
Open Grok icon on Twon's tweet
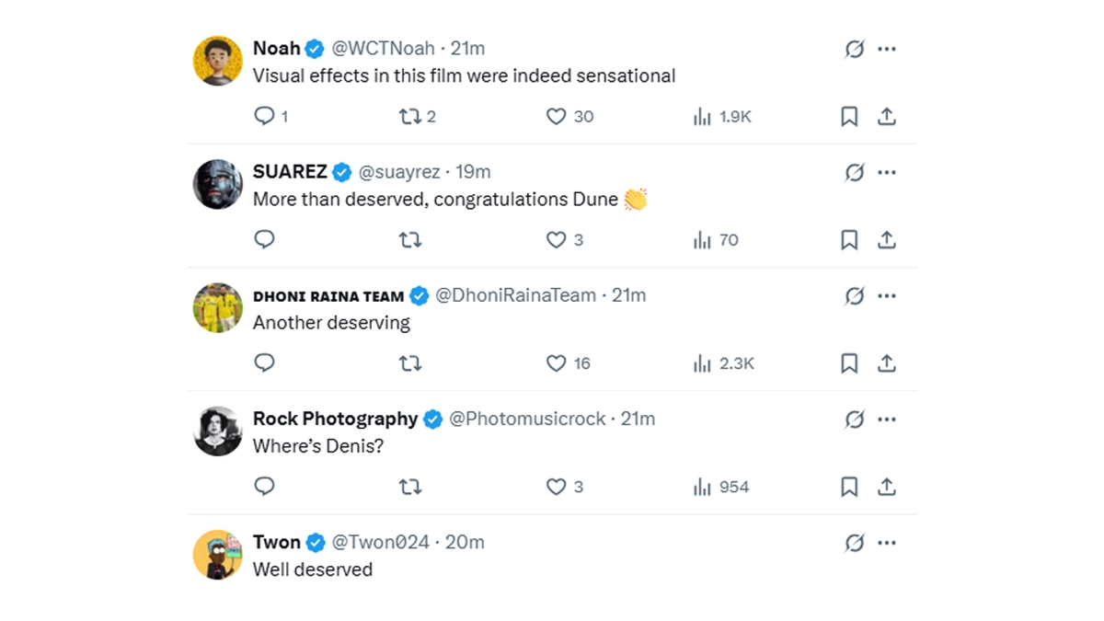[855, 543]
